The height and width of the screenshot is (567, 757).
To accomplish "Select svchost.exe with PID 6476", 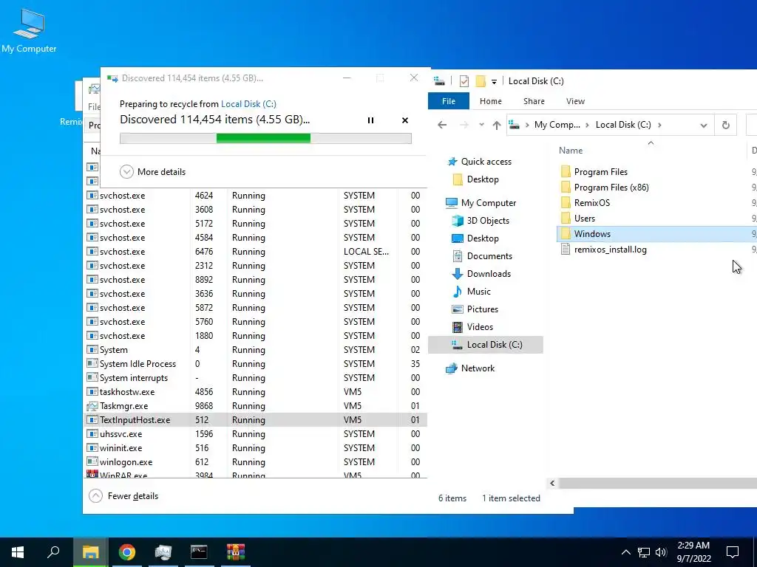I will point(255,252).
